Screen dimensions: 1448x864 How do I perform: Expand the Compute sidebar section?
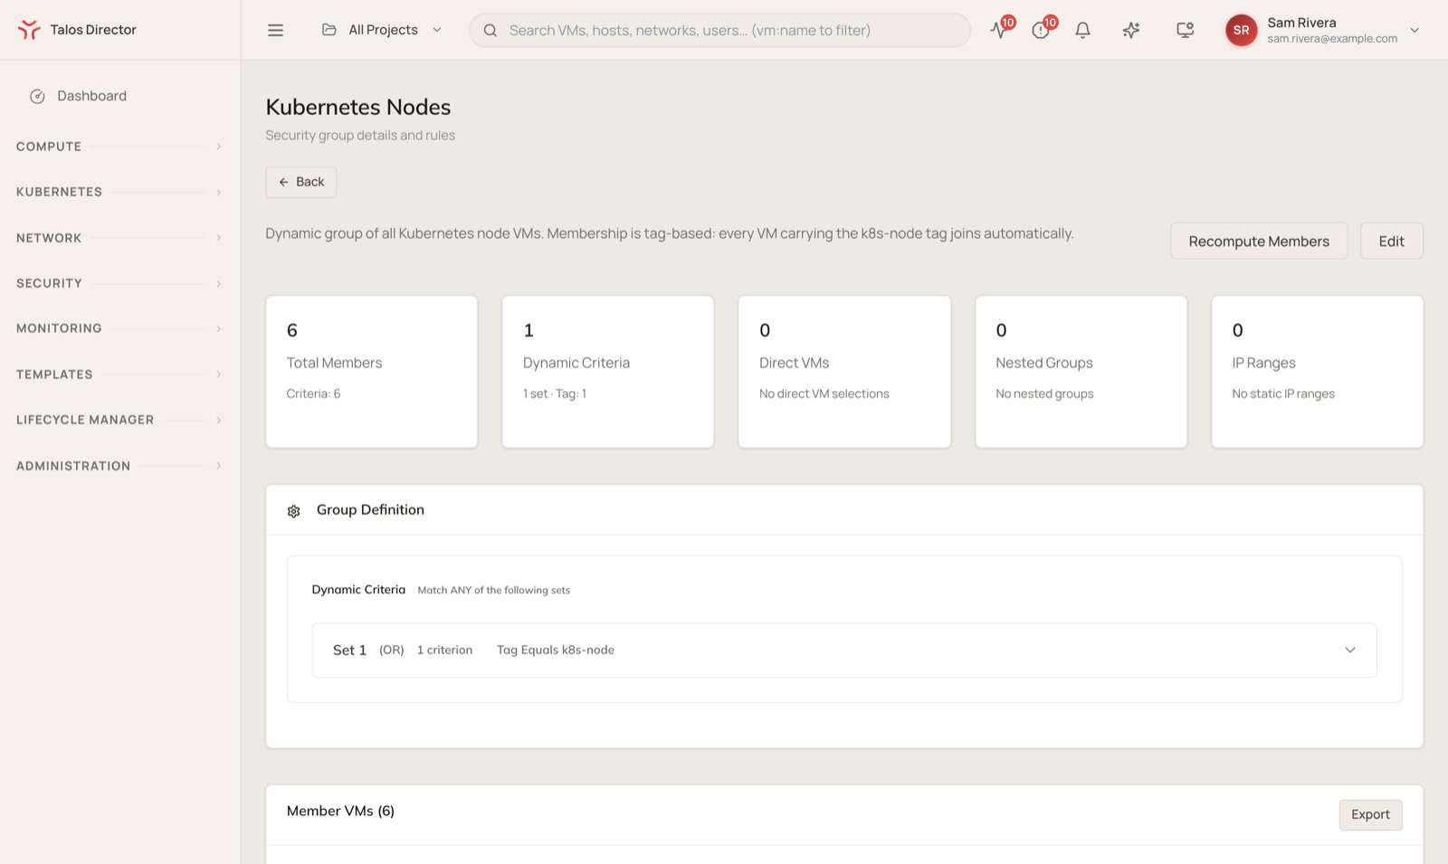click(119, 147)
